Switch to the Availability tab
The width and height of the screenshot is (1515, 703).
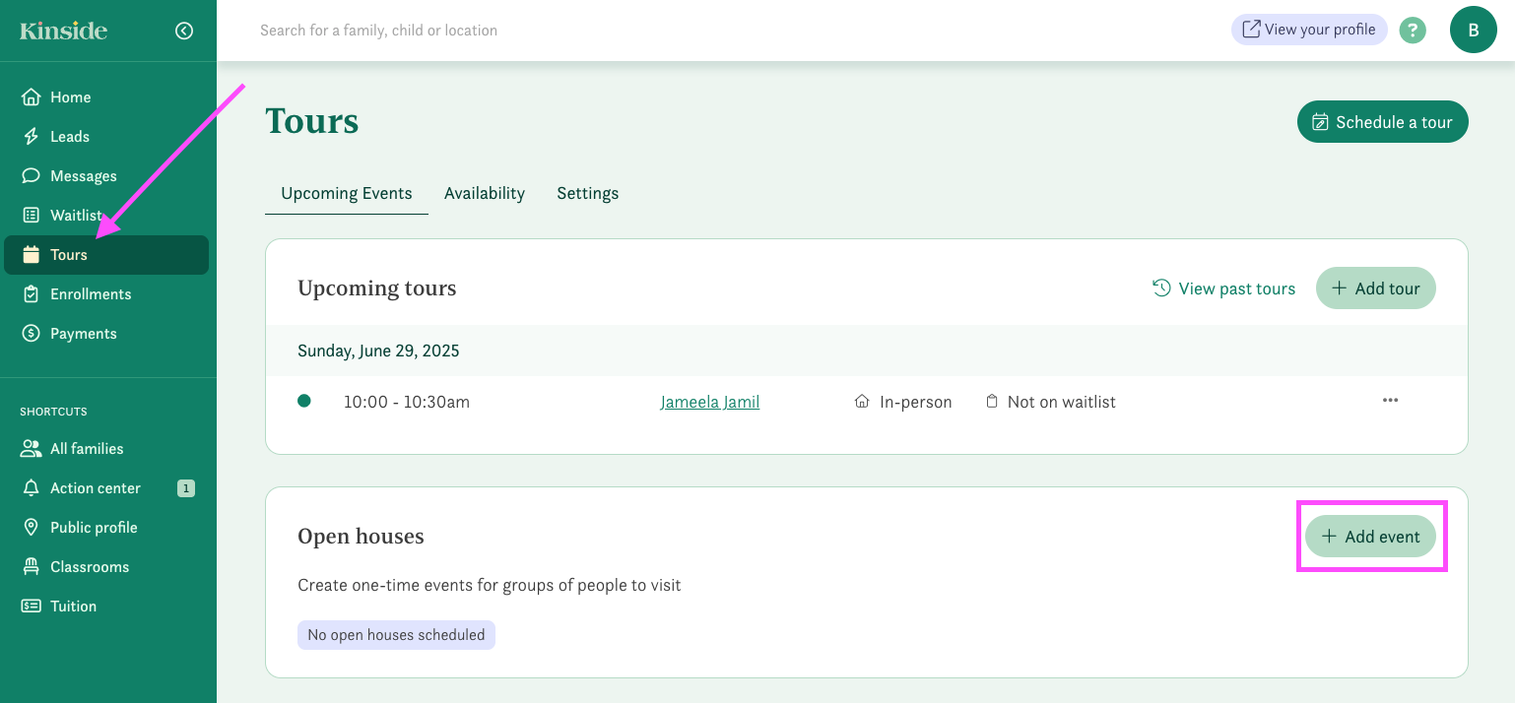pyautogui.click(x=485, y=193)
